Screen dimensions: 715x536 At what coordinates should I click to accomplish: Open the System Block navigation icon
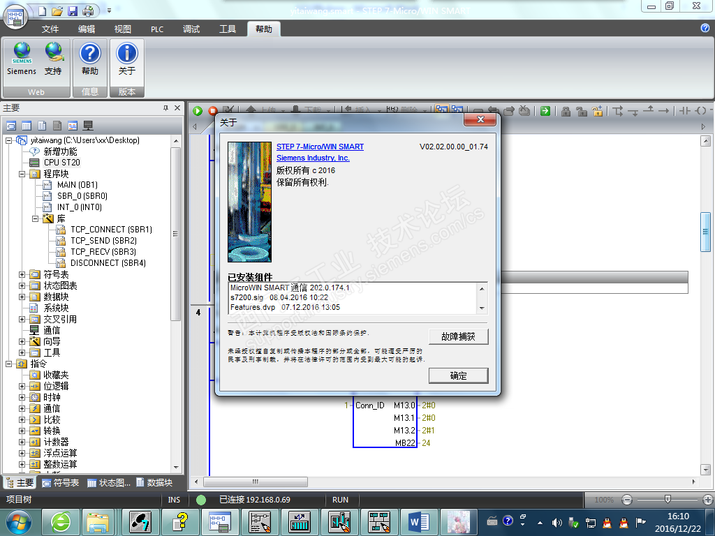coord(57,126)
